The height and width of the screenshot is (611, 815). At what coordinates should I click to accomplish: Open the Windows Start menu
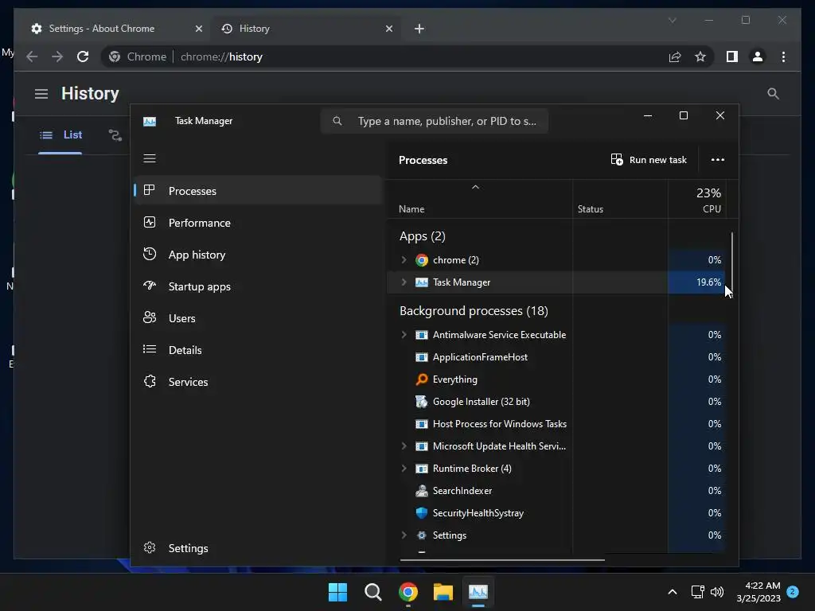pyautogui.click(x=337, y=592)
